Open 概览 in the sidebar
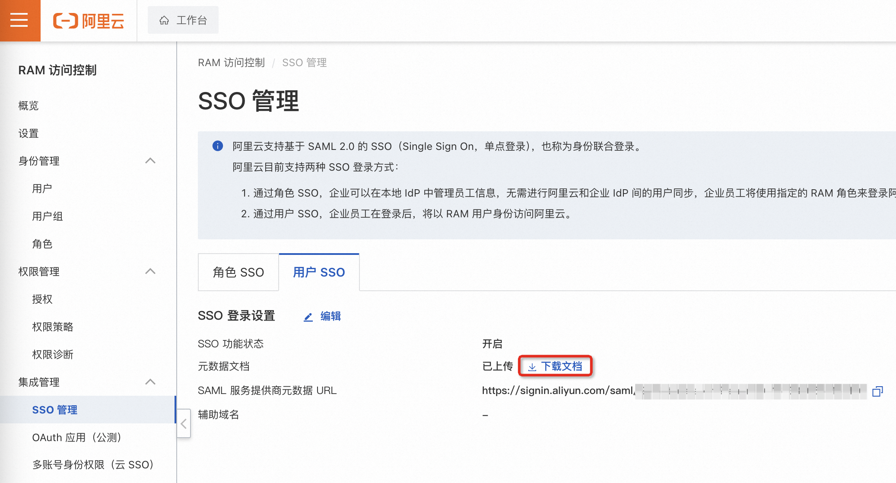896x483 pixels. 29,105
